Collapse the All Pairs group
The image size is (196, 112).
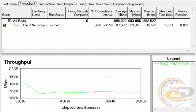[10, 21]
